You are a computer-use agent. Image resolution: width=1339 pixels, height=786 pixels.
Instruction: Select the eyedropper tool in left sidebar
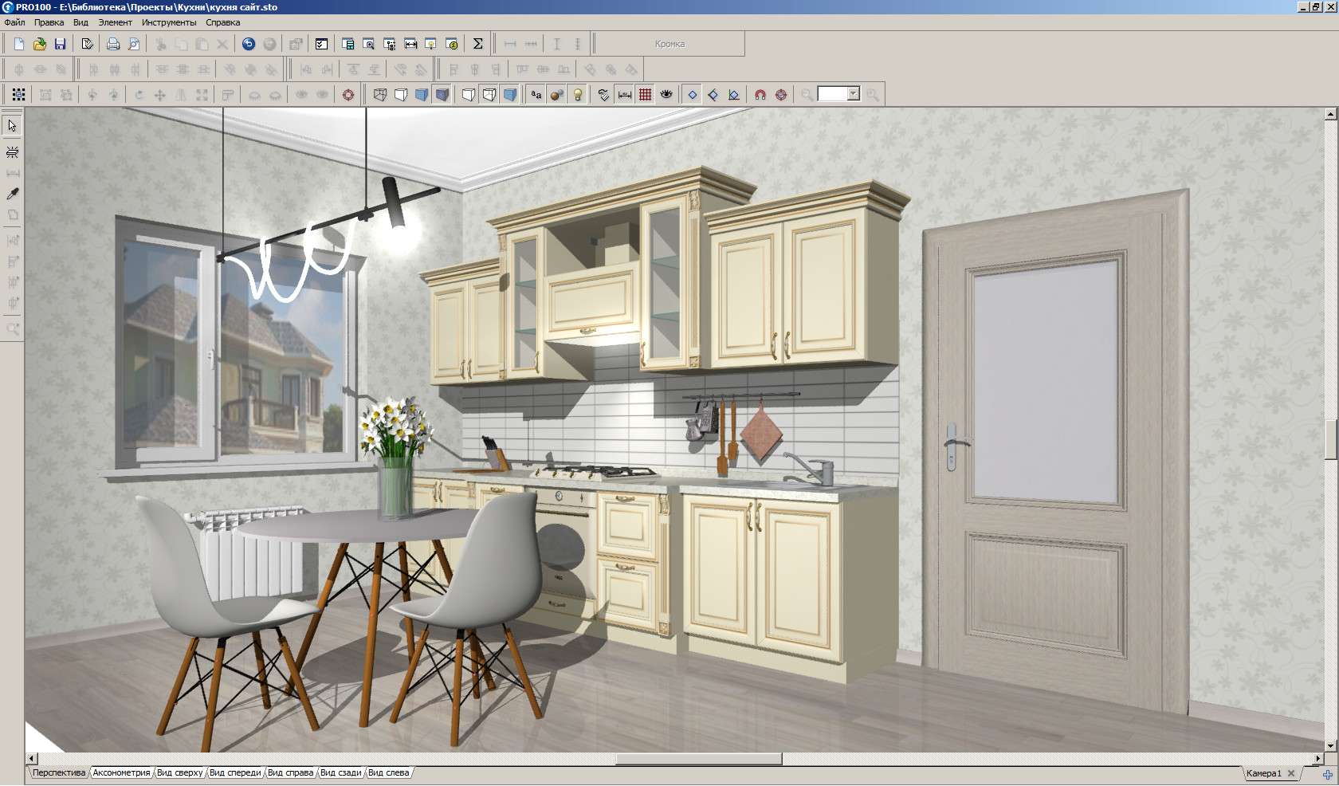pyautogui.click(x=13, y=194)
